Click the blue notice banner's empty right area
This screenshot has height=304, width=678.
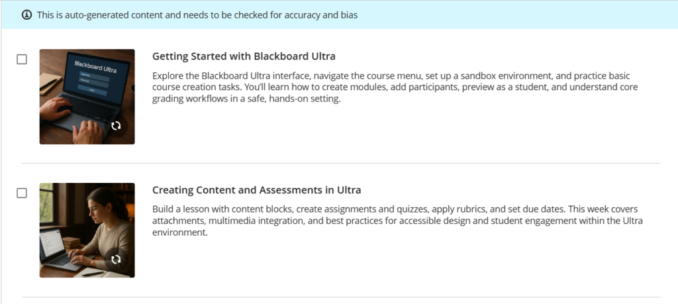pos(519,15)
